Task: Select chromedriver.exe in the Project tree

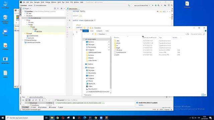Action: (x=35, y=18)
